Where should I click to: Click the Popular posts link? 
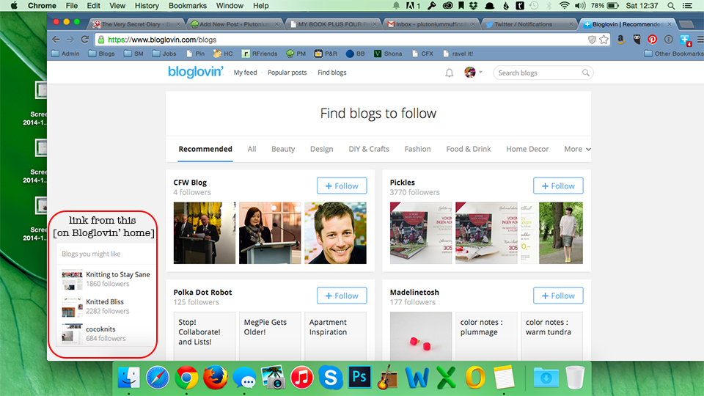click(287, 73)
